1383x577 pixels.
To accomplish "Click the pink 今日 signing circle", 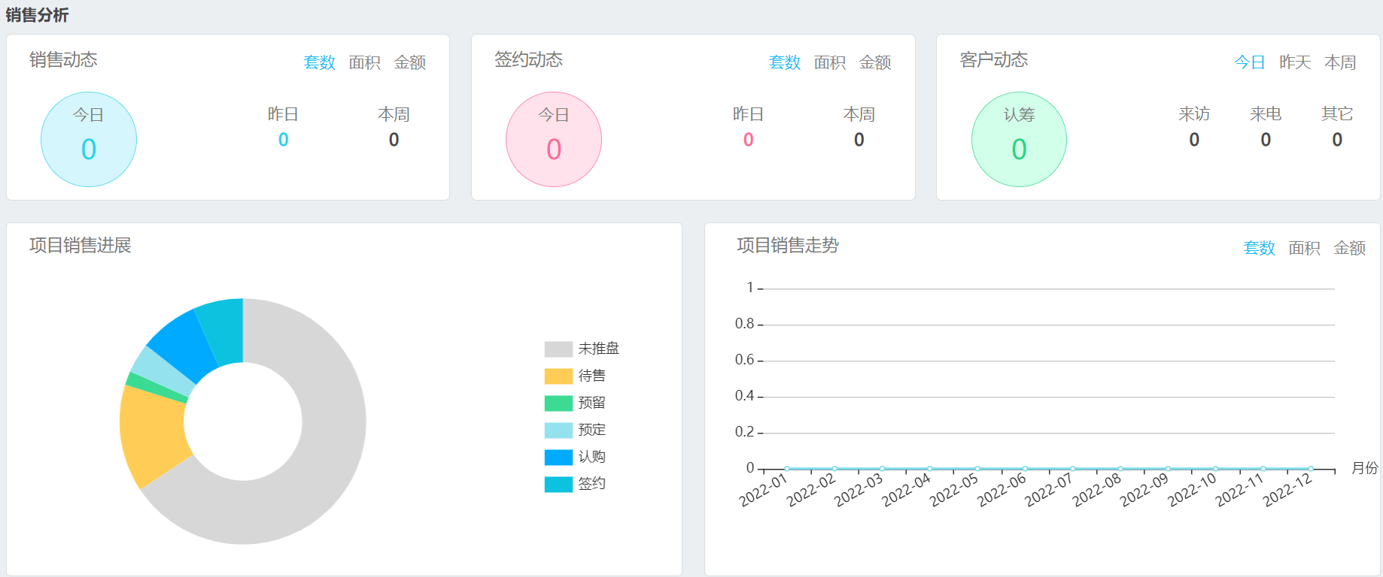I will pos(554,140).
